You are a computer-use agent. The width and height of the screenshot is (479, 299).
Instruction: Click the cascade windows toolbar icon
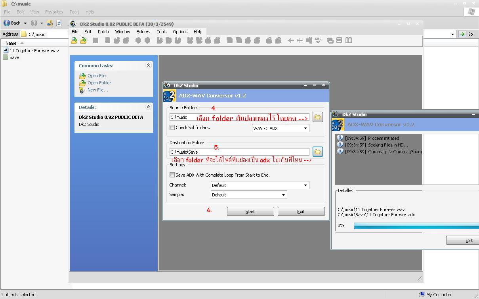click(330, 40)
